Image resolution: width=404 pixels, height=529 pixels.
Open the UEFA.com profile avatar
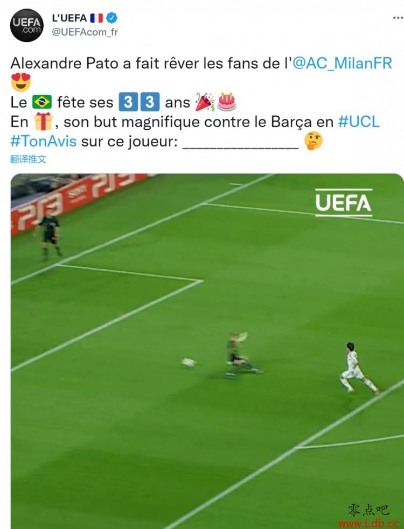click(x=27, y=25)
